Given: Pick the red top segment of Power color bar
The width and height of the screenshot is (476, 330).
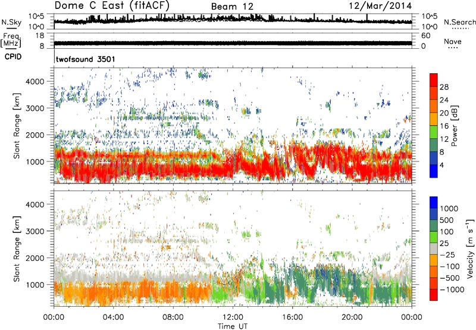Looking at the screenshot, I should (434, 80).
